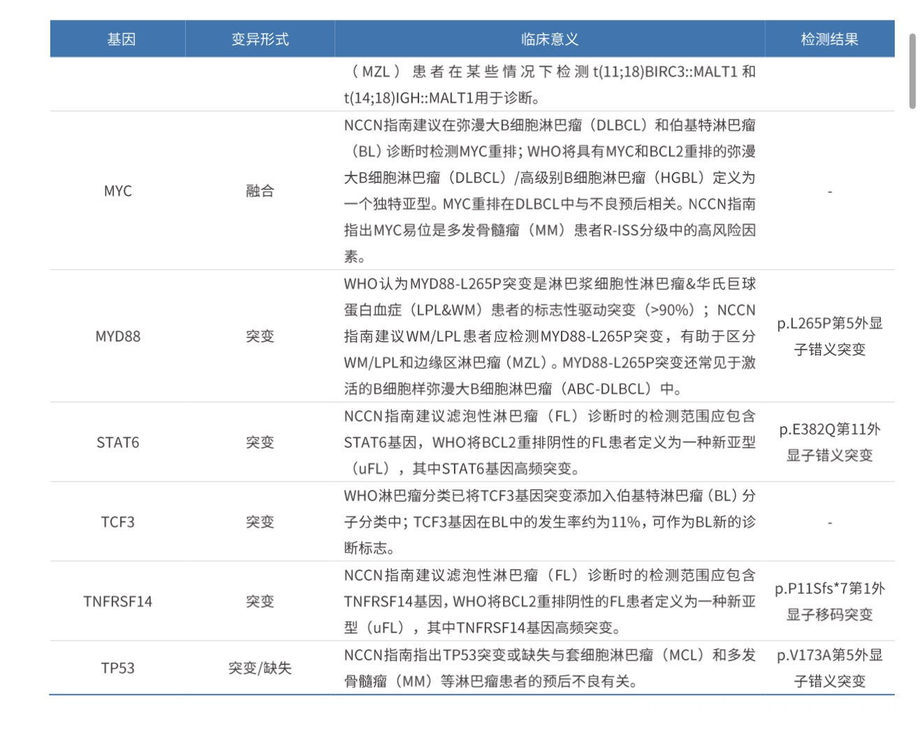Image resolution: width=922 pixels, height=733 pixels.
Task: Click the TCF3 gene cell
Action: point(118,522)
